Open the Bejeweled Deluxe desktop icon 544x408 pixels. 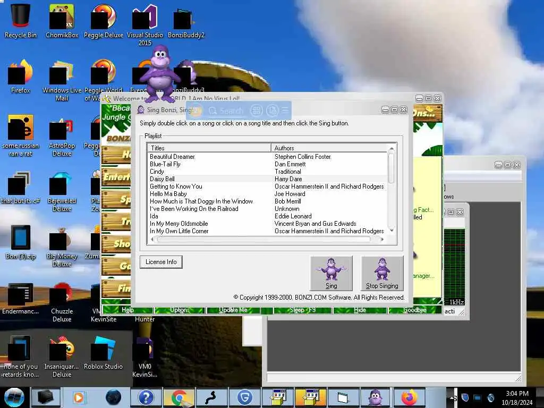click(x=62, y=191)
